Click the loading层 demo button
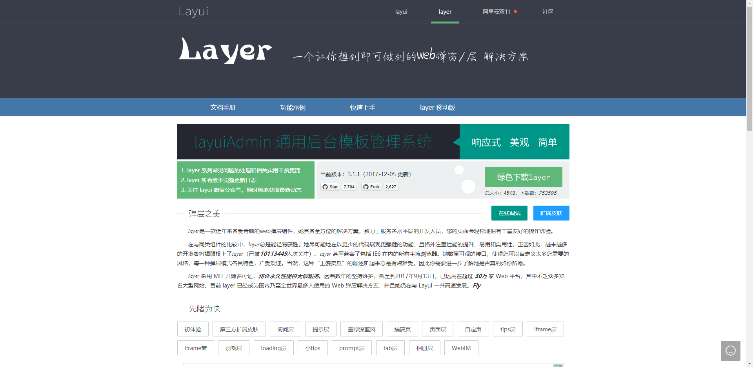The image size is (753, 367). click(x=274, y=348)
